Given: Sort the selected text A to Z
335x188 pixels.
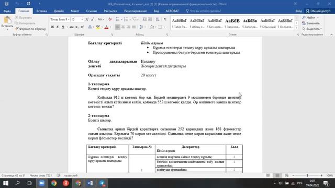Looking at the screenshot, I should click(158, 19).
